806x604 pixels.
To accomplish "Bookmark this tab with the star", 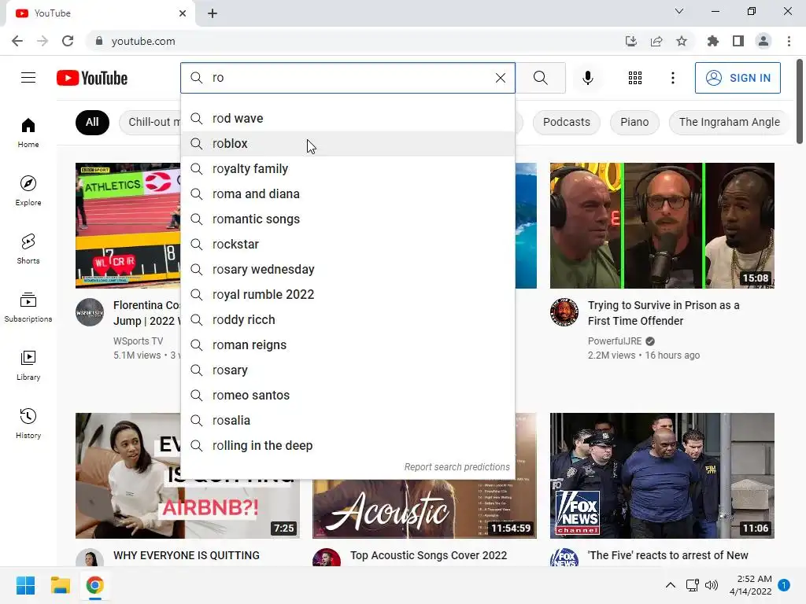I will tap(682, 41).
